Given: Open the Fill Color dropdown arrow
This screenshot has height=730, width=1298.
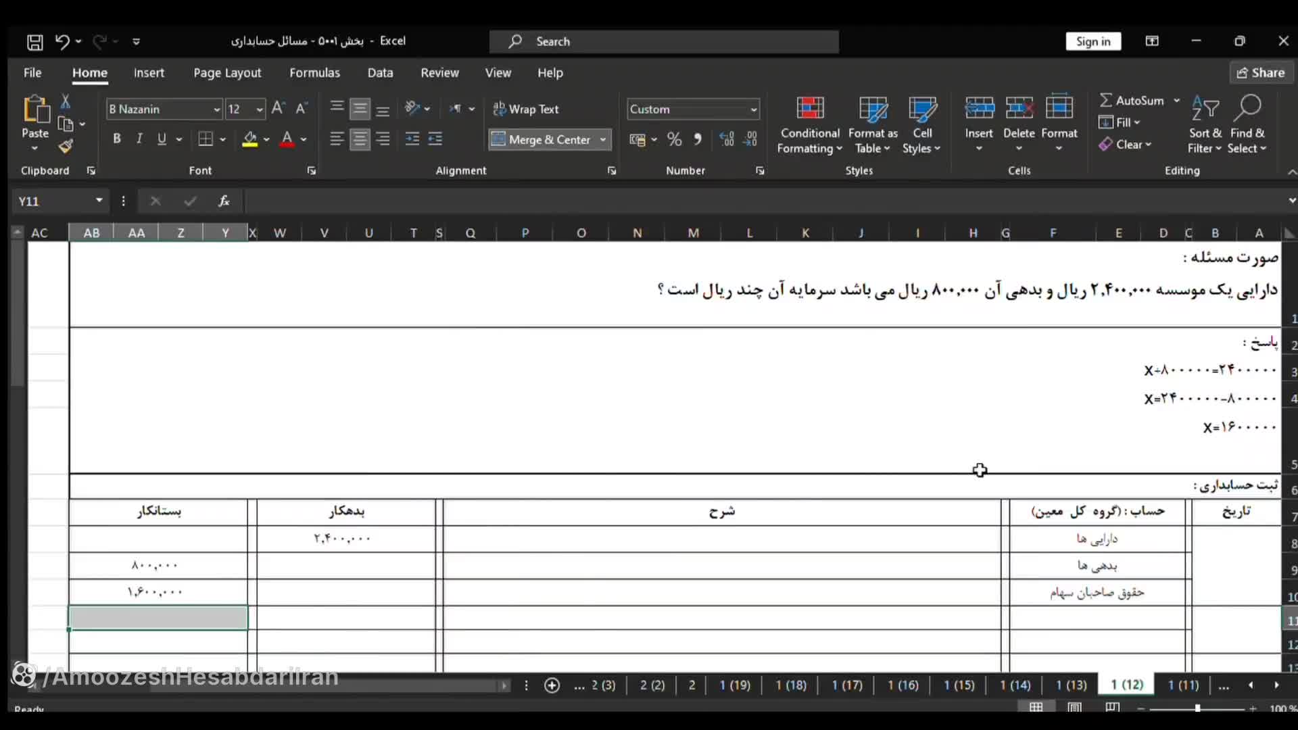Looking at the screenshot, I should (267, 140).
